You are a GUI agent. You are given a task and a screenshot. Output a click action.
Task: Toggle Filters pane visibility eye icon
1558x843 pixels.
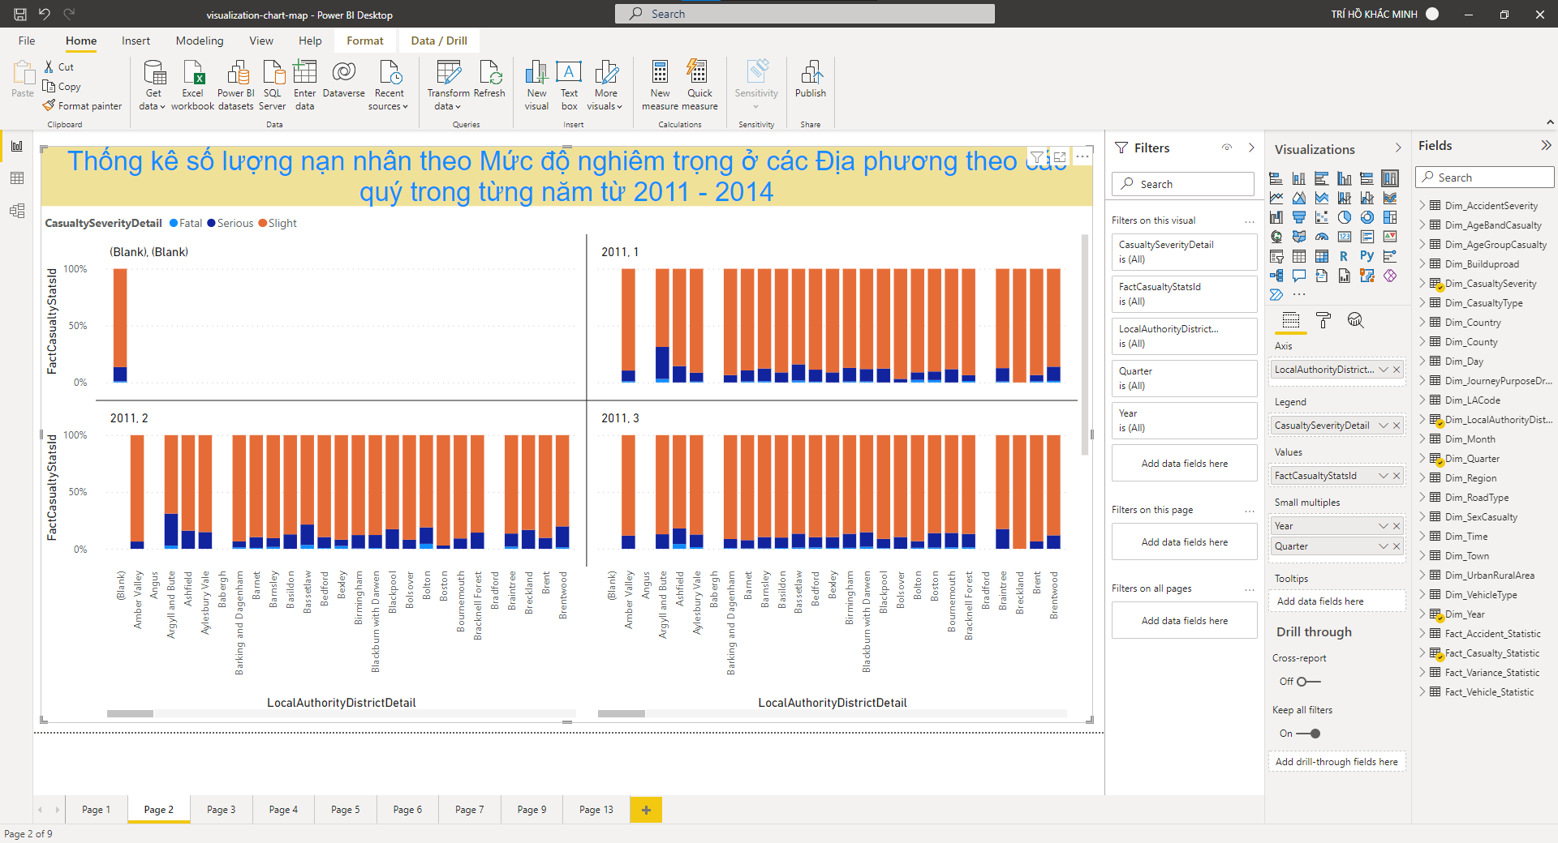tap(1227, 148)
